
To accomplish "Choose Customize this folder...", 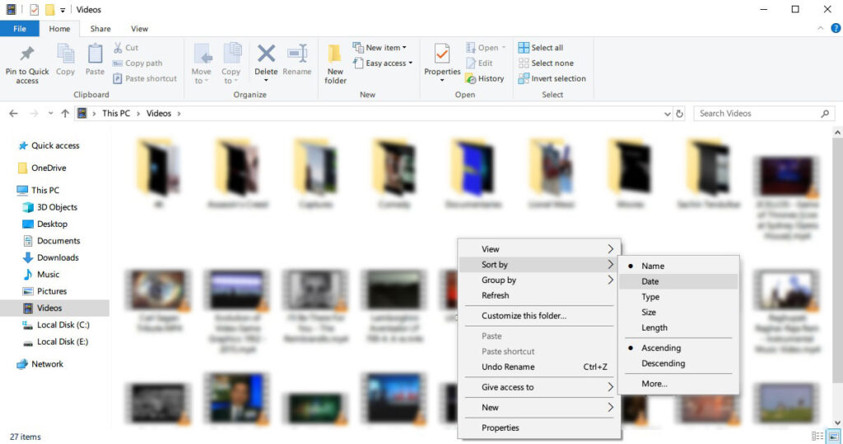I will (539, 316).
